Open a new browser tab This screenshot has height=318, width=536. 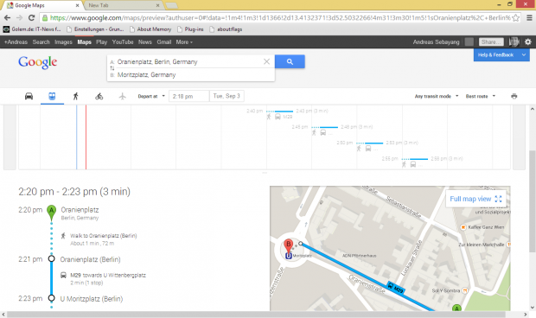171,5
